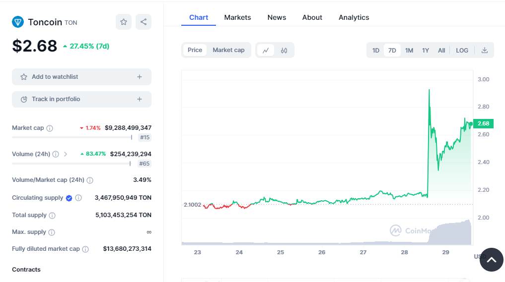Toggle chart to Market cap view

click(228, 50)
